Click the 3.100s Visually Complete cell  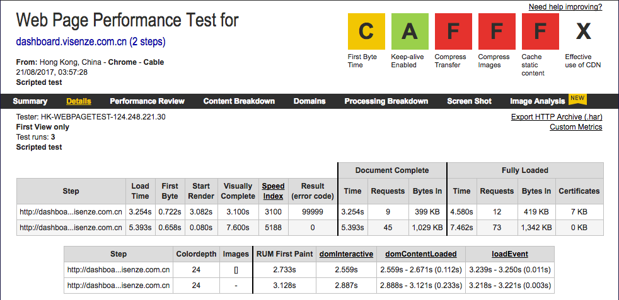(x=238, y=212)
